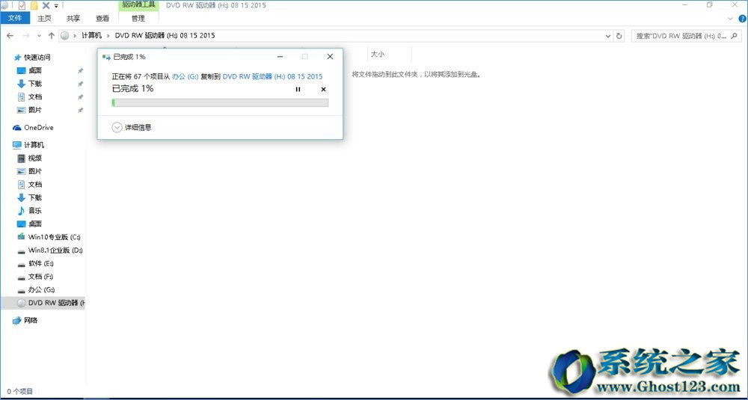Click the quick access properties toolbar icon
This screenshot has height=400, width=748.
[x=22, y=5]
